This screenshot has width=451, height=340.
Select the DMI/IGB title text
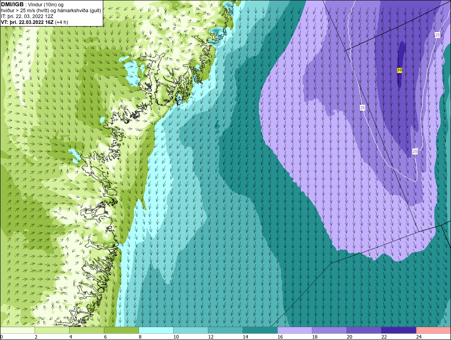[x=12, y=5]
